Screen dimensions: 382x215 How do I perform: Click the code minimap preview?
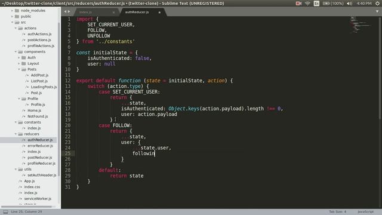(360, 24)
